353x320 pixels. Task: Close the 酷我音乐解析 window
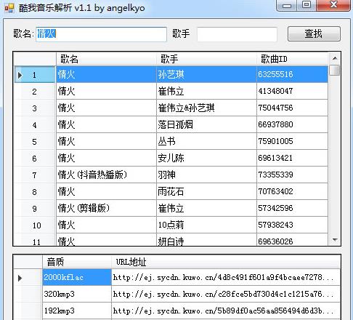coord(333,5)
